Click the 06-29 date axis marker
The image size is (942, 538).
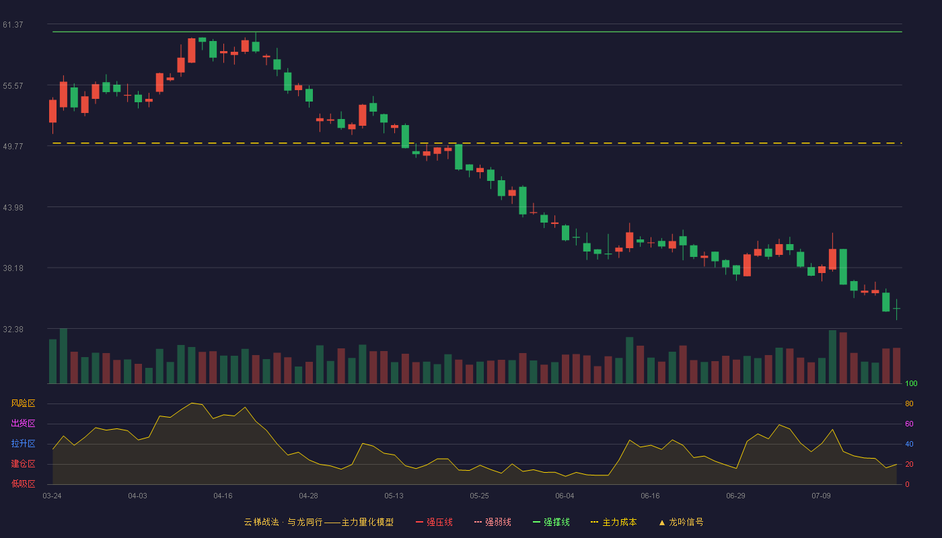(x=735, y=496)
